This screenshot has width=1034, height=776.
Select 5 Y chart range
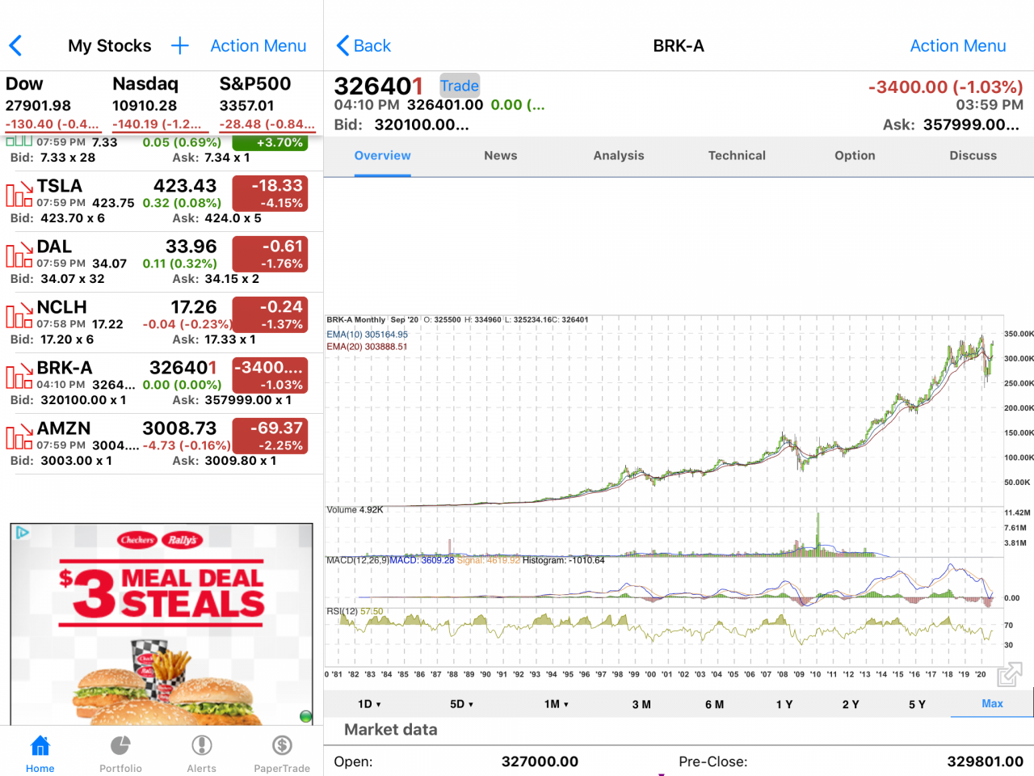click(917, 704)
